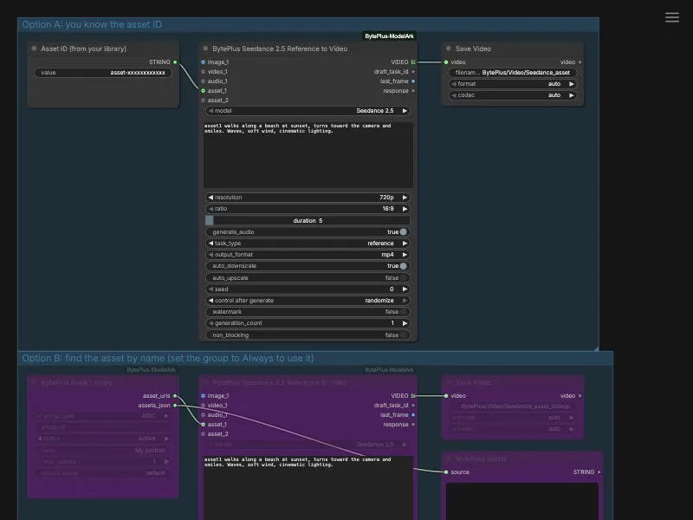Decrease seed value with left arrow
This screenshot has height=520, width=693.
210,289
